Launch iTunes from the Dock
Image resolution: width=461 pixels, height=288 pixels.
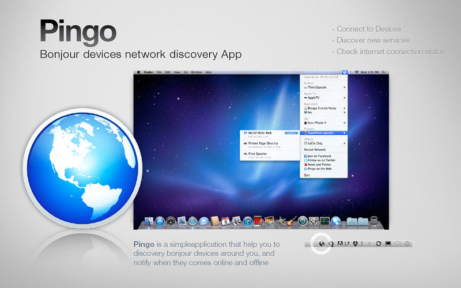pos(248,221)
